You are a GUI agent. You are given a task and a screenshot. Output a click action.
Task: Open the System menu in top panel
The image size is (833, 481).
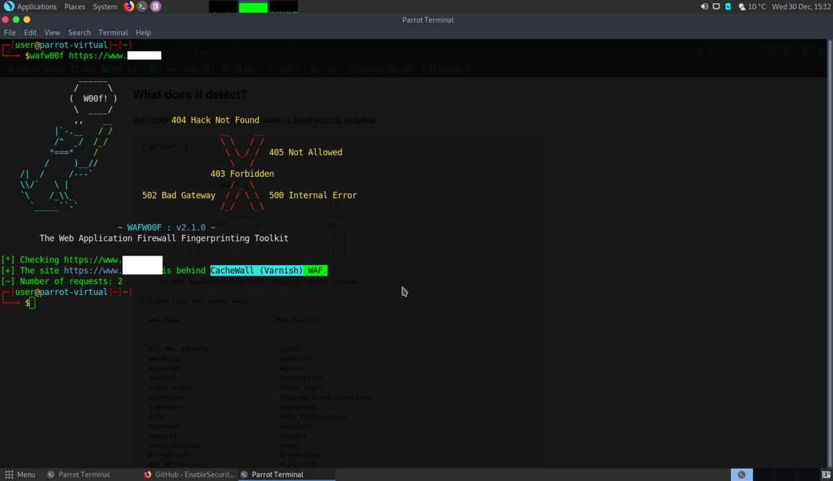click(105, 6)
